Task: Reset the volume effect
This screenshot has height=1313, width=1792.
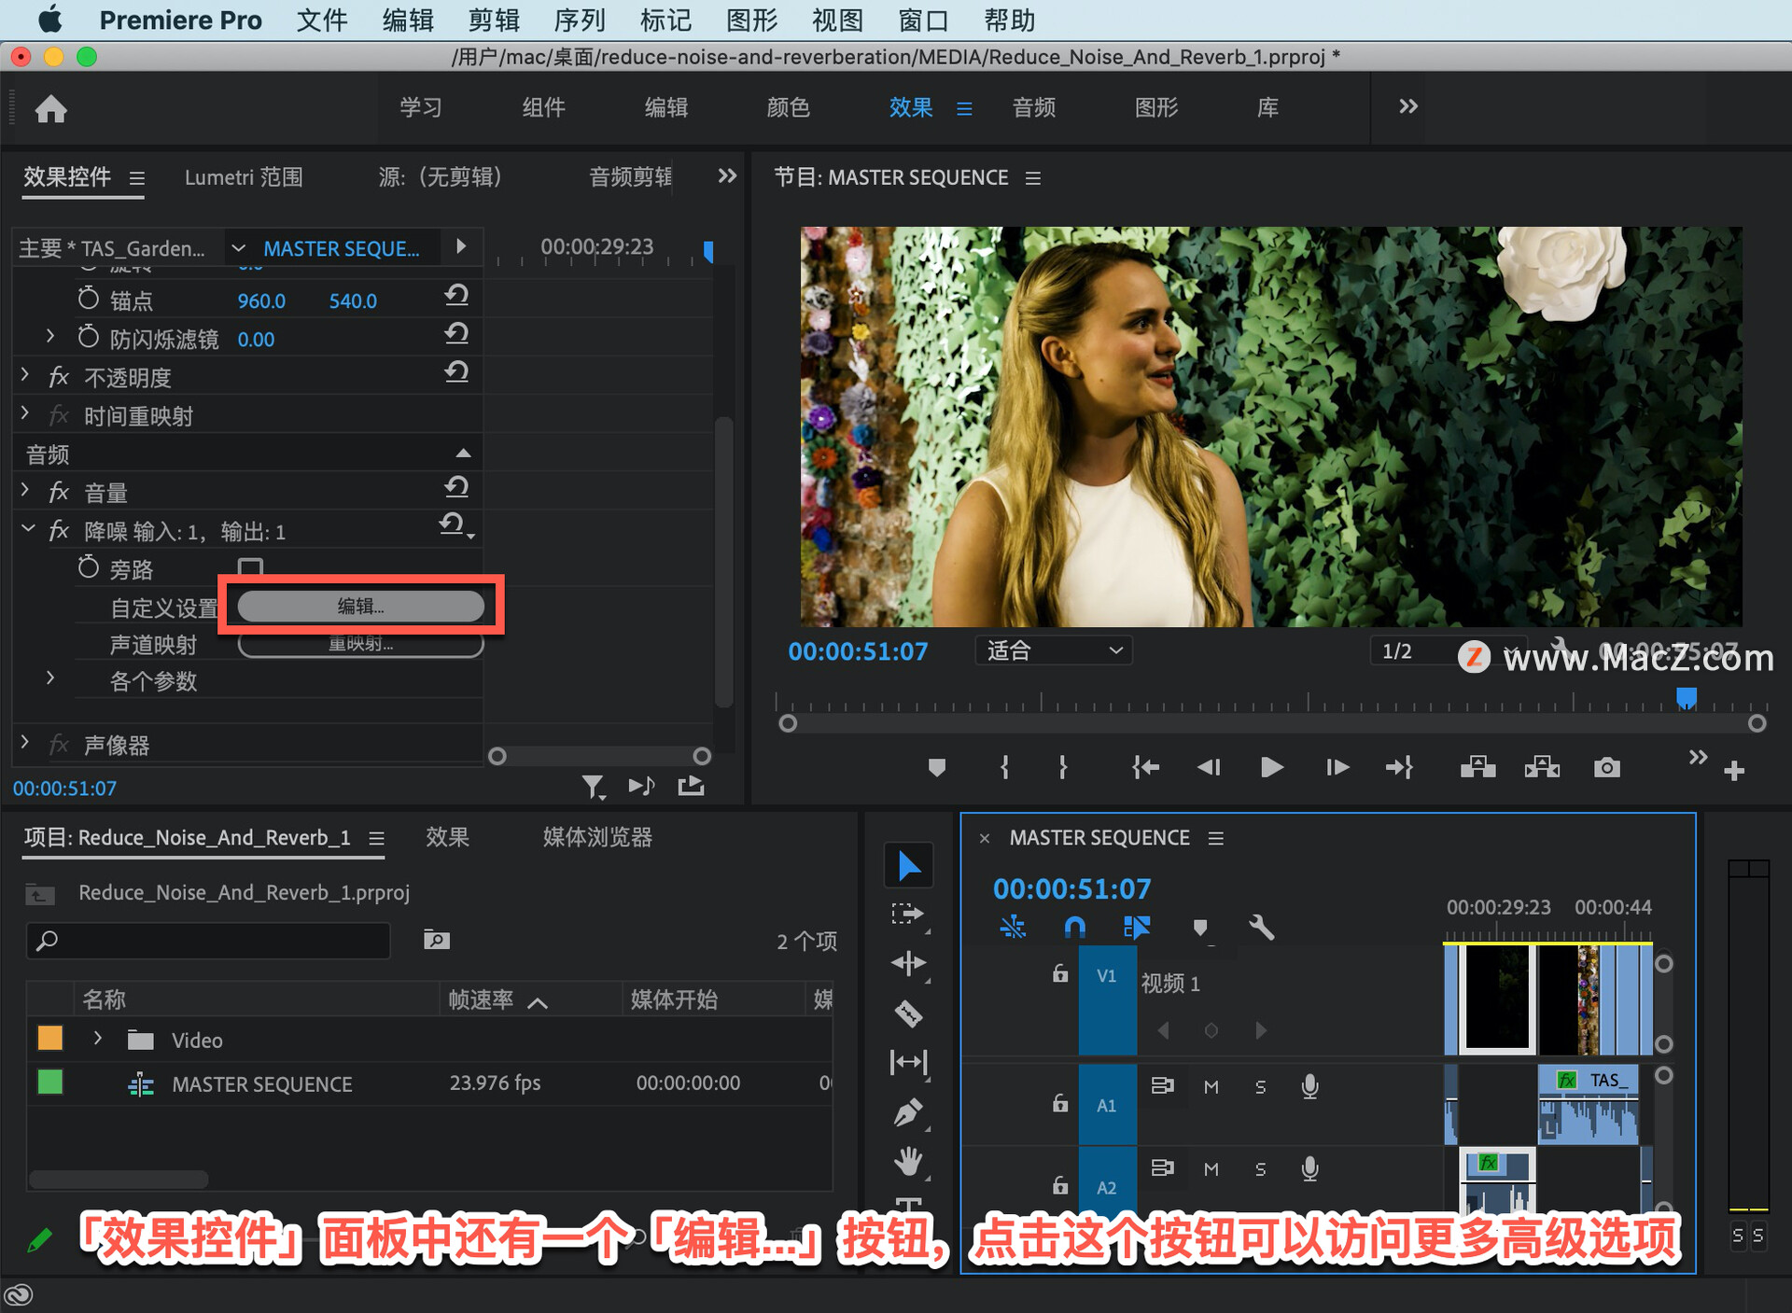Action: pyautogui.click(x=456, y=488)
